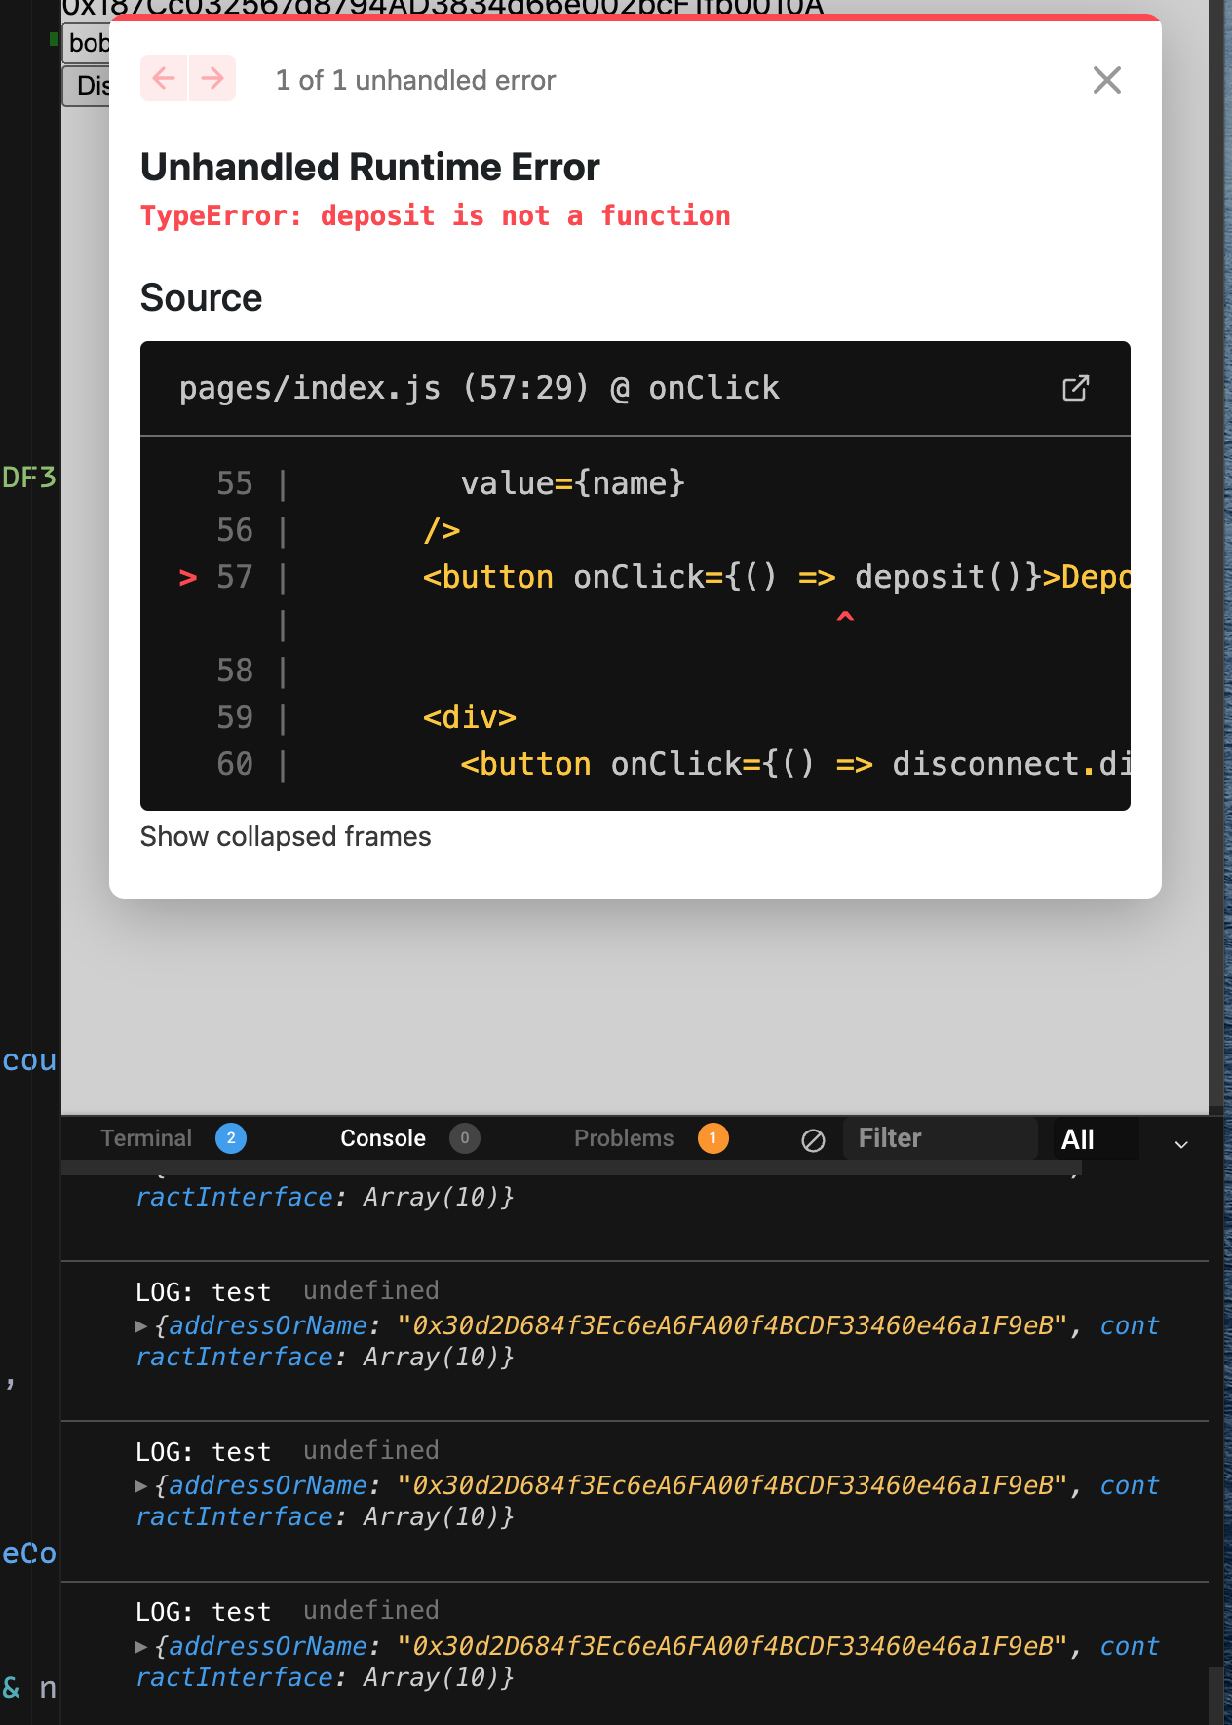Click line 57 button onClick deposit code
Viewport: 1232px width, 1725px height.
777,577
